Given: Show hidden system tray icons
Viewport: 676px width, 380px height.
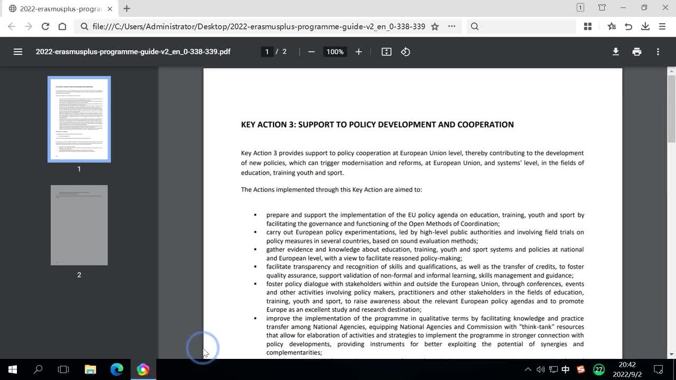Looking at the screenshot, I should [x=528, y=369].
